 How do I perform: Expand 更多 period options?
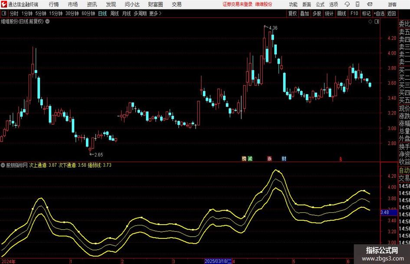[x=155, y=13]
